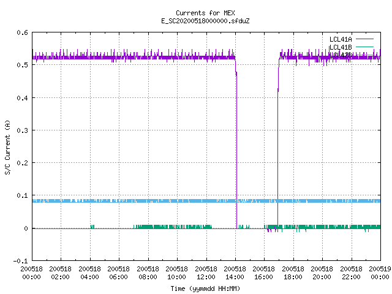Image resolution: width=392 pixels, height=294 pixels.
Task: Click the 200518 16:00 x-axis label
Action: point(264,273)
